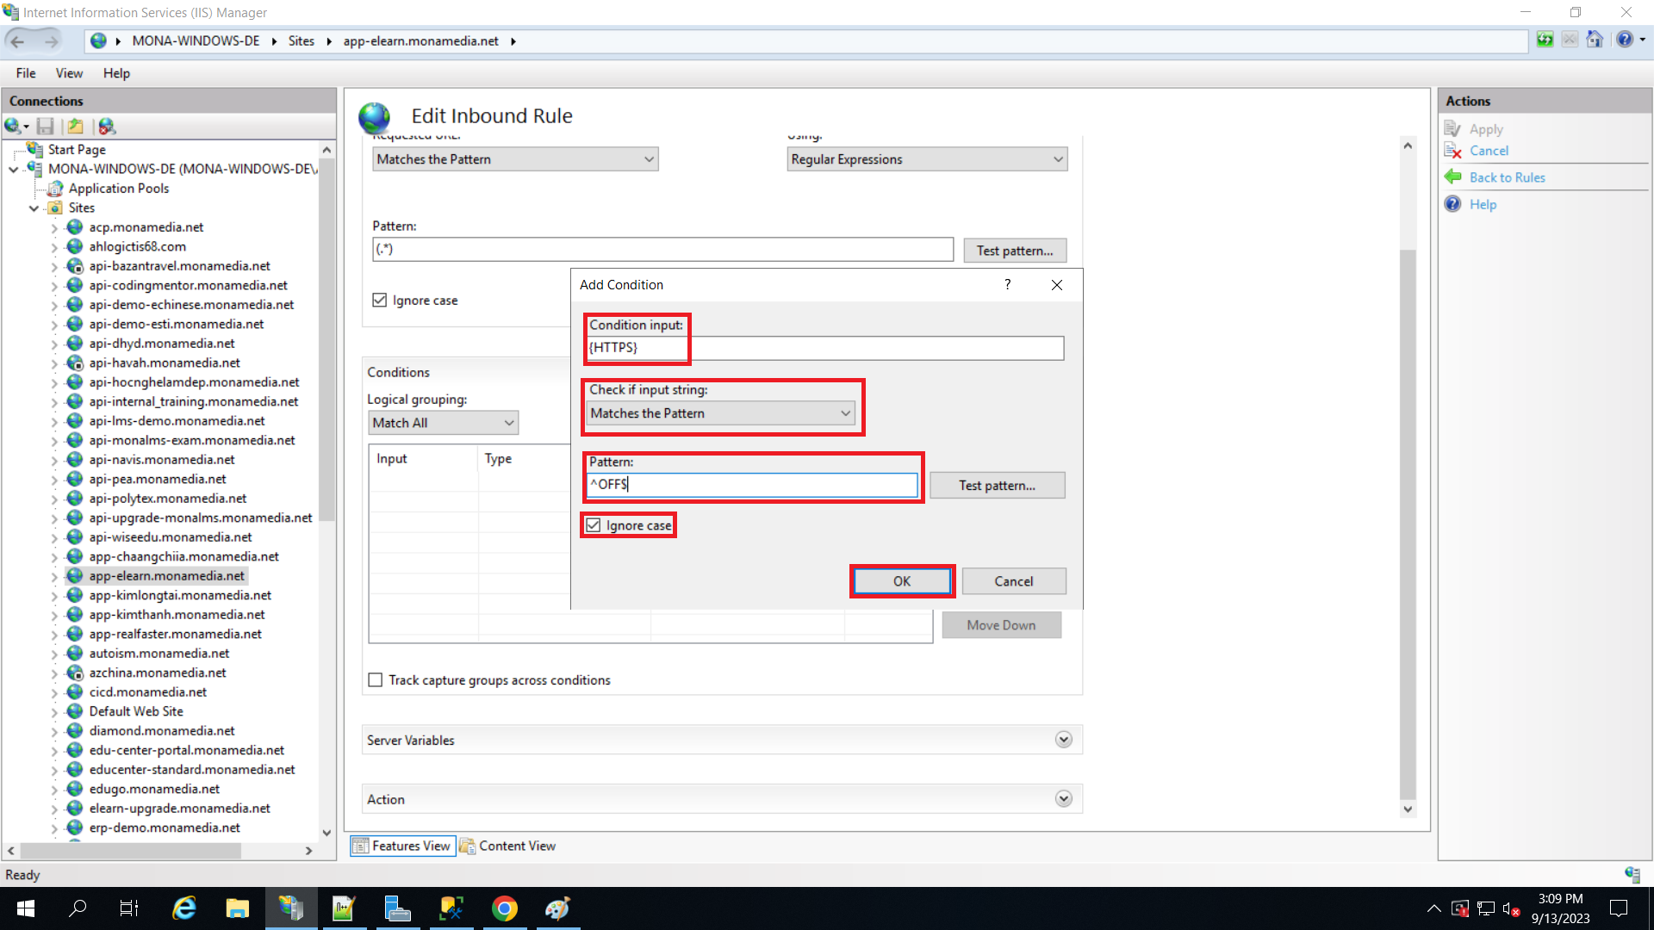
Task: Click the rule Pattern field containing (.*)
Action: [663, 250]
